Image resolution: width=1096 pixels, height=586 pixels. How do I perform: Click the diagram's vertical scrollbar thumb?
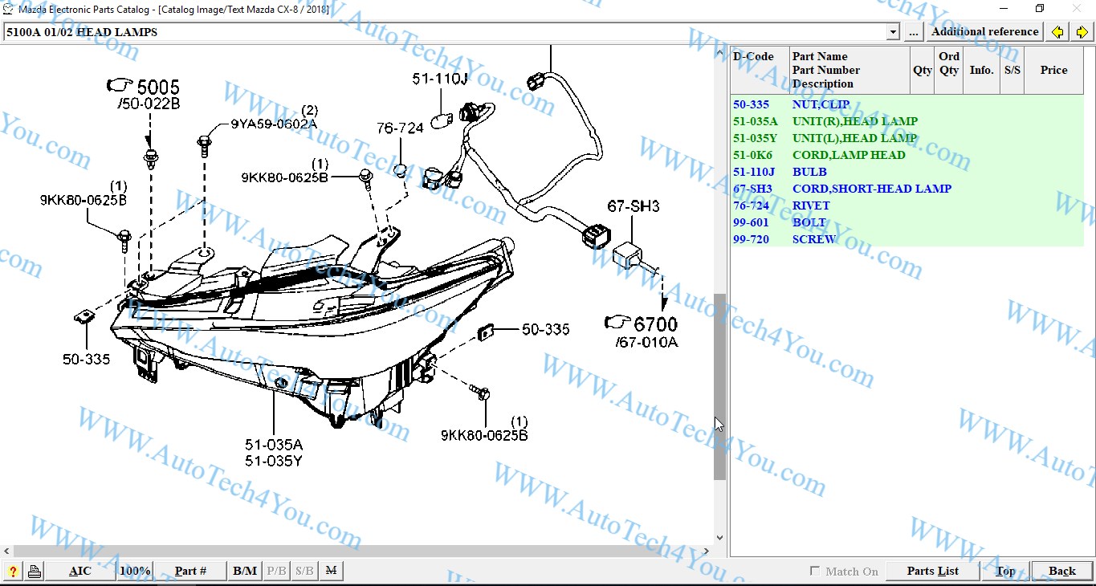719,385
